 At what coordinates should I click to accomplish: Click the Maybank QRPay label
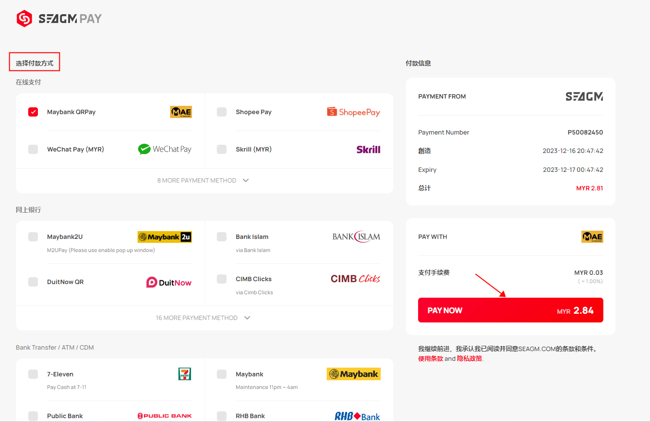pos(71,112)
